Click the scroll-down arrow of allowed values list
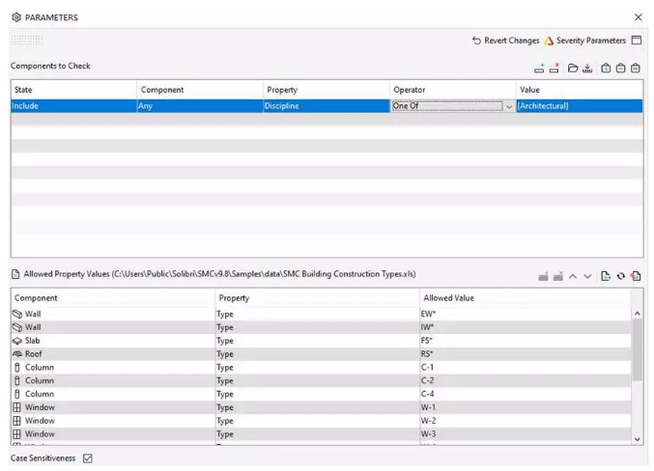This screenshot has width=654, height=471. [x=637, y=439]
